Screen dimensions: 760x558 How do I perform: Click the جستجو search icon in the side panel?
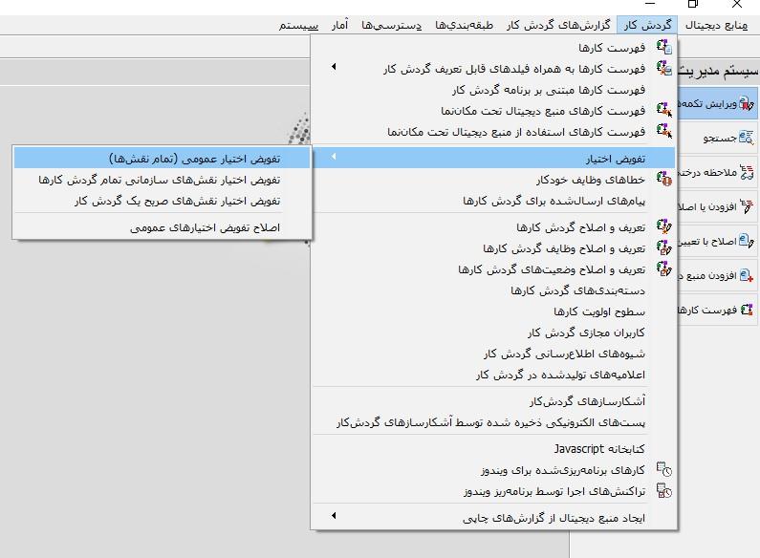point(746,139)
